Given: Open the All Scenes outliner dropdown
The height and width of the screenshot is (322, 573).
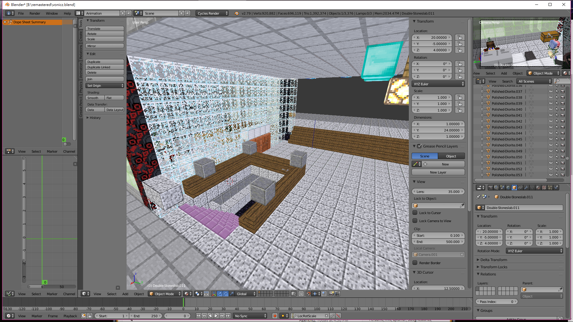Looking at the screenshot, I should pos(534,81).
